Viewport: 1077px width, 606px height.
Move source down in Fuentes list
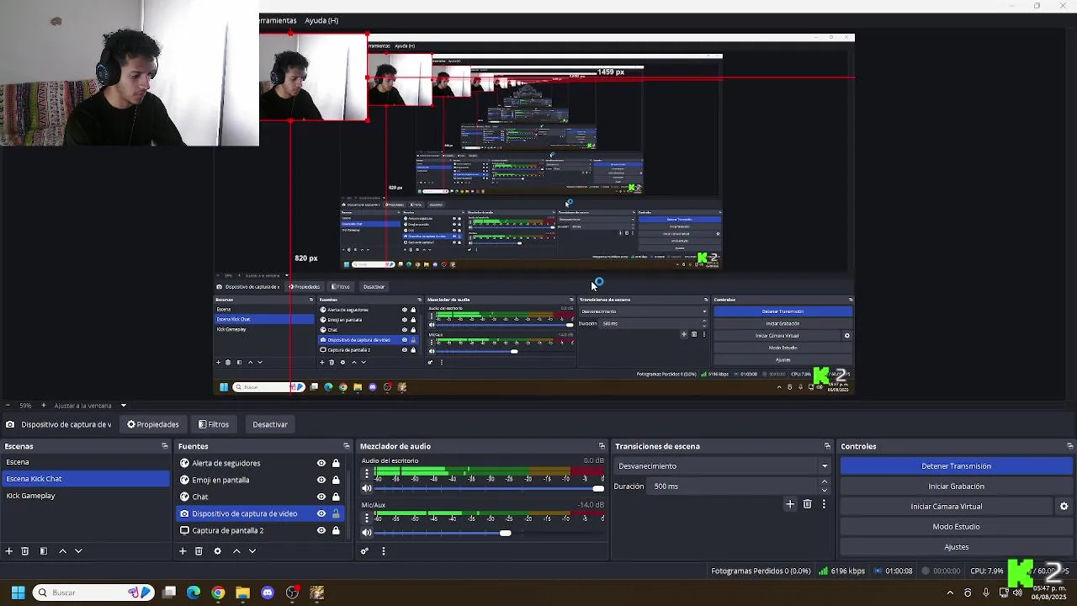pyautogui.click(x=252, y=551)
